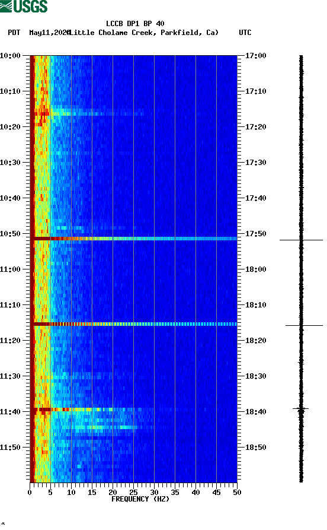
Task: Click the '17:10' UTC time label
Action: (255, 91)
